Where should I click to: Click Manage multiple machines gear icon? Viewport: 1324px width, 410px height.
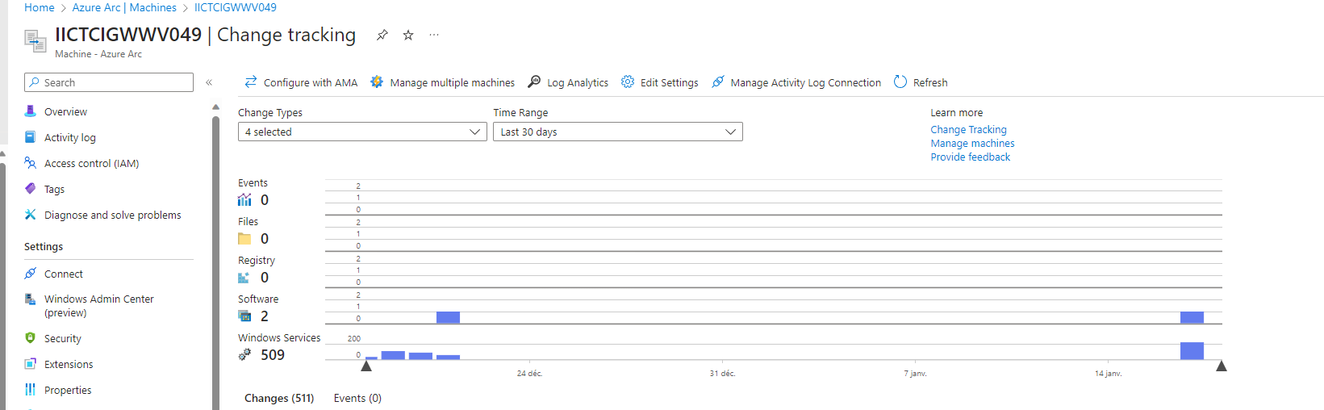click(377, 82)
